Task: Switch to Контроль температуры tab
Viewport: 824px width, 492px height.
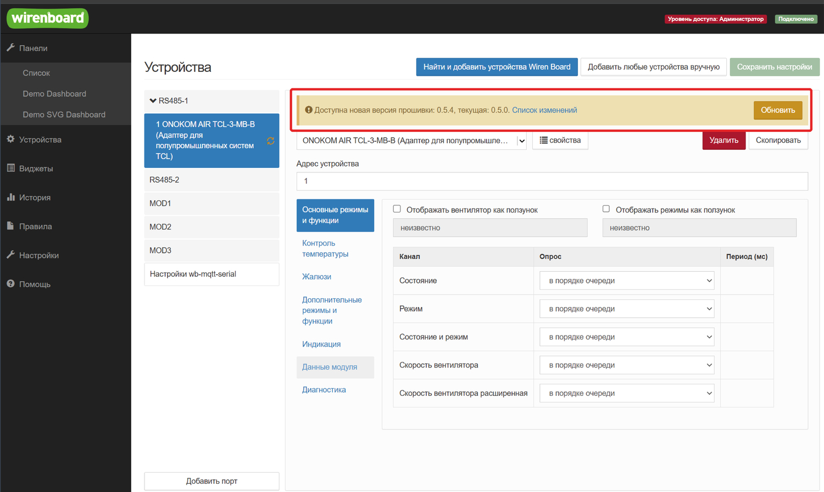Action: pos(325,249)
